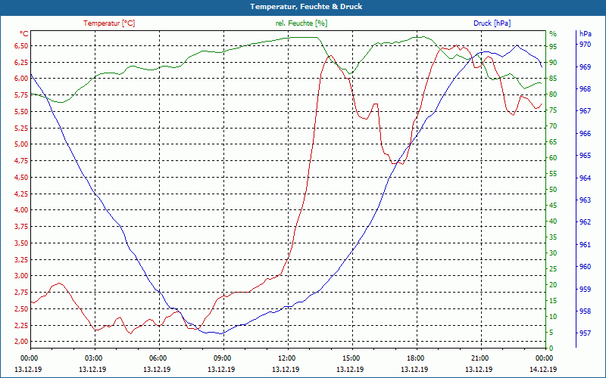Click the 10 value on green humidity axis

click(x=553, y=317)
